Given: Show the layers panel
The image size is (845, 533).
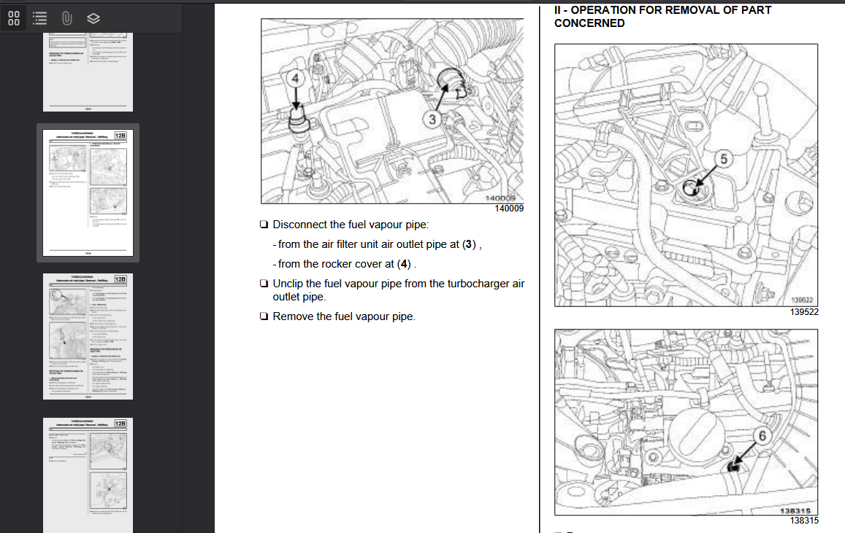Looking at the screenshot, I should click(x=93, y=18).
